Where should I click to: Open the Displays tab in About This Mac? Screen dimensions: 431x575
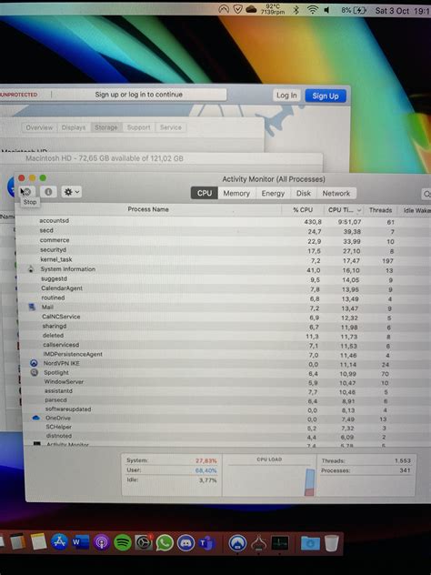[x=74, y=127]
